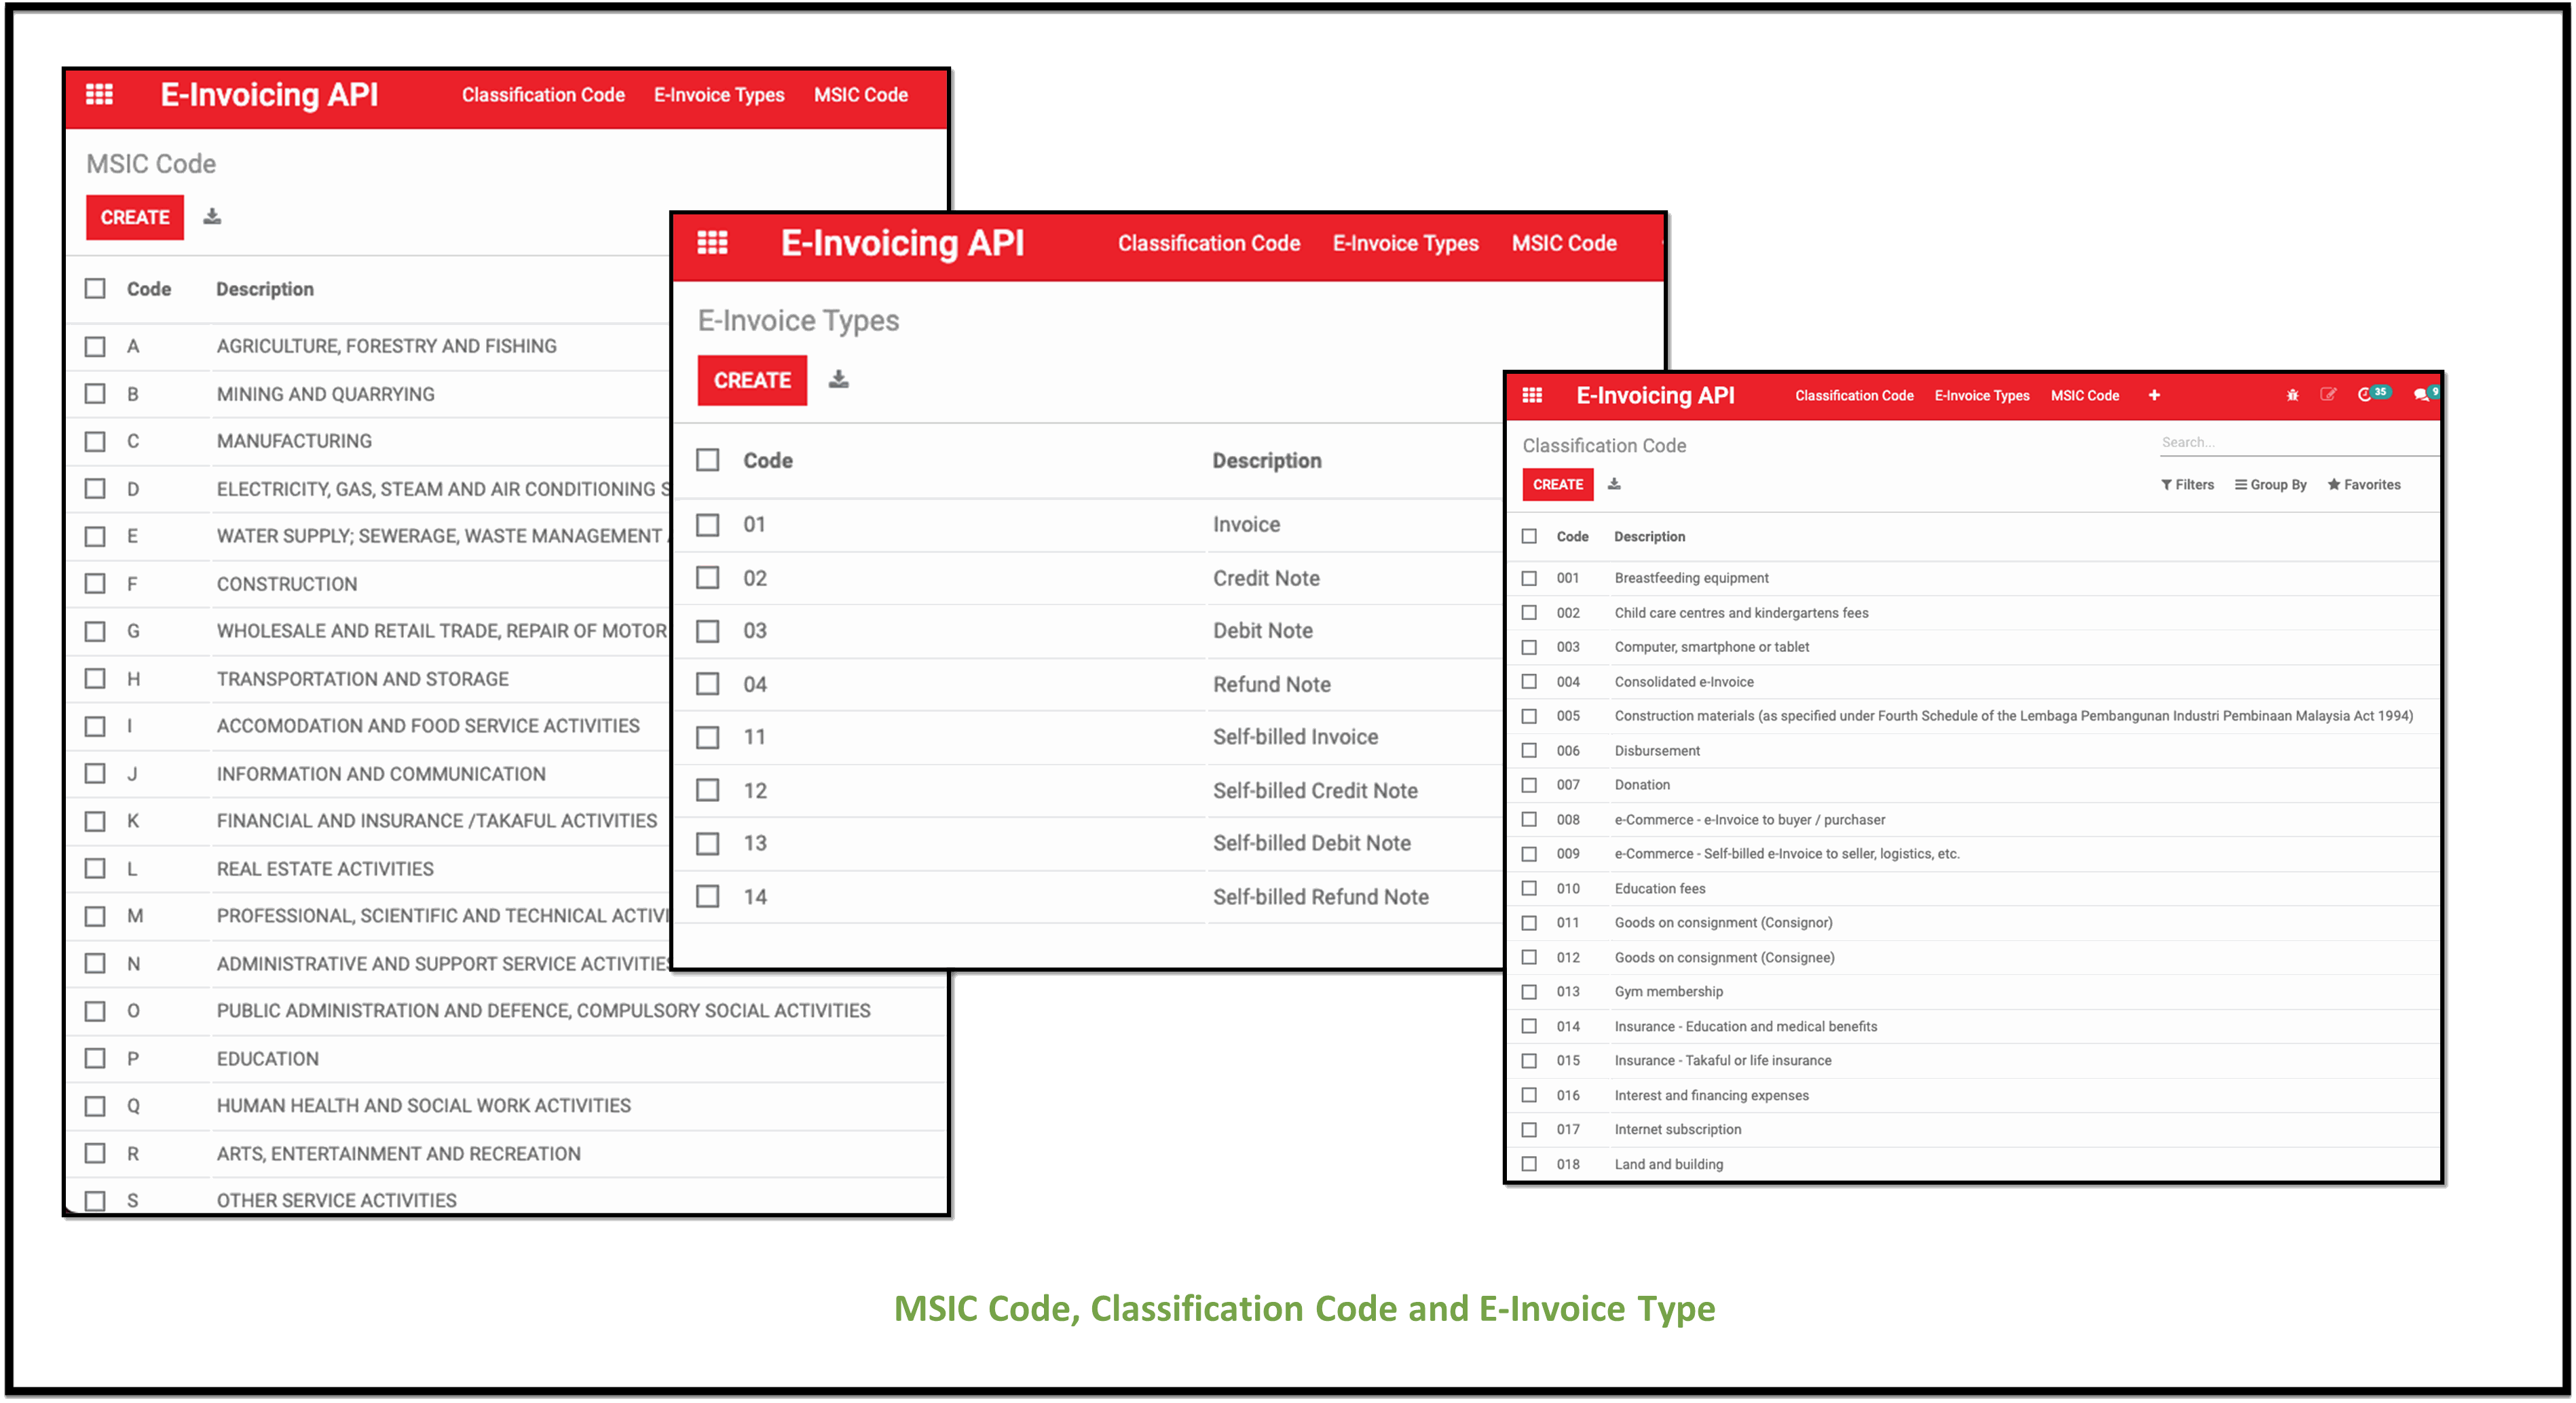The height and width of the screenshot is (1403, 2576).
Task: Open activities clock icon with badge 35
Action: point(2373,395)
